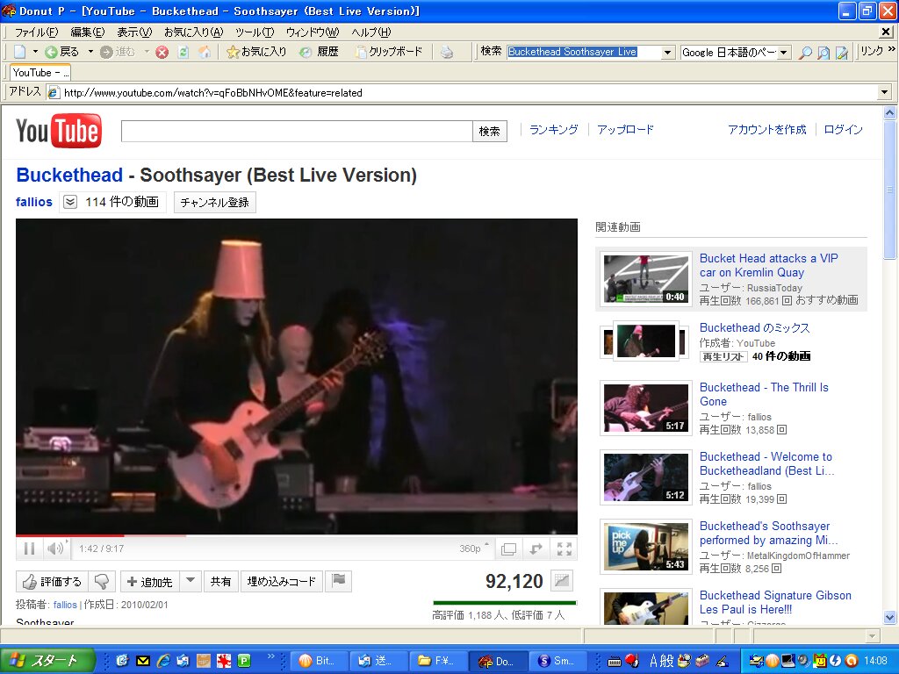Mute the video with the speaker icon

click(55, 549)
